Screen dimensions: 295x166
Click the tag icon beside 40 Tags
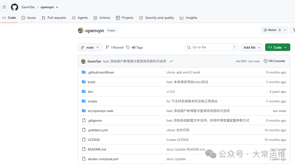tap(128, 48)
